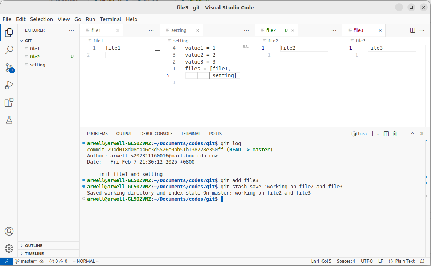Expand the TIMELINE section
431x266 pixels.
34,254
